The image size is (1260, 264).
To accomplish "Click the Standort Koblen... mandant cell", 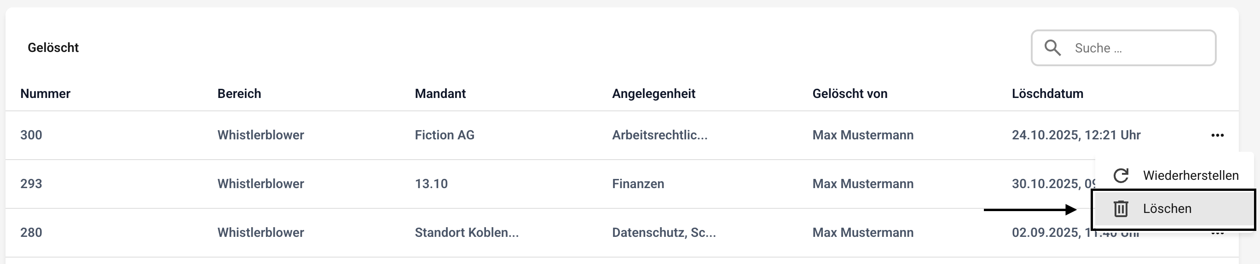I will (x=467, y=233).
